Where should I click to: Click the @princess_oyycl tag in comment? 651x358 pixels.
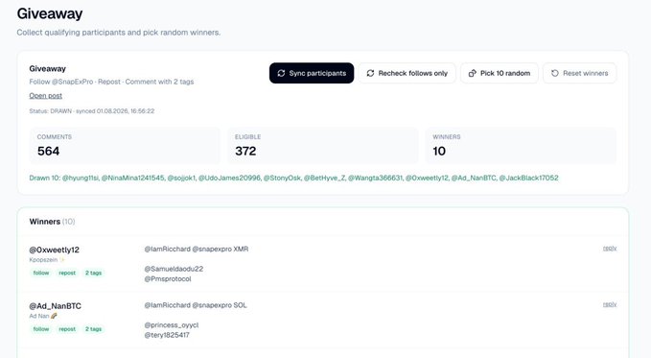pyautogui.click(x=172, y=325)
